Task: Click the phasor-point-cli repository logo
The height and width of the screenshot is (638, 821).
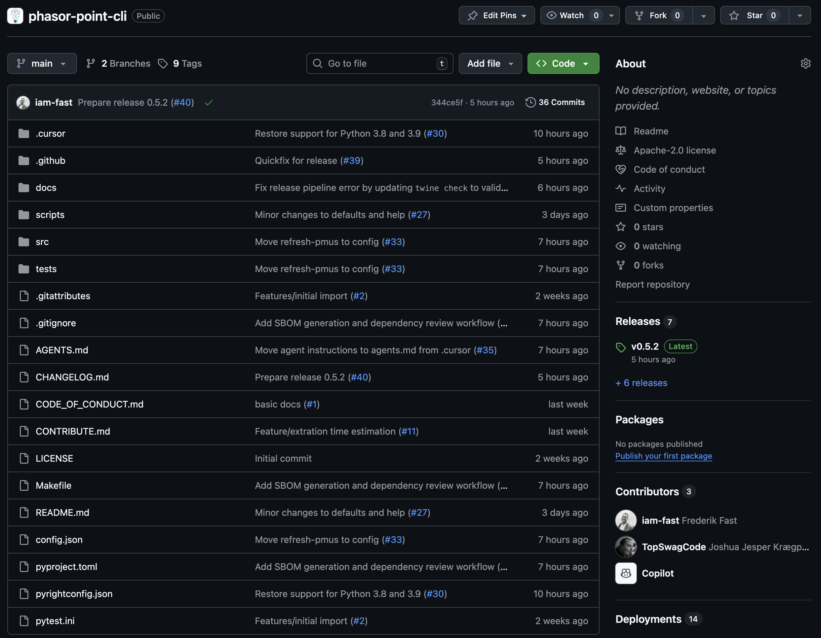Action: click(x=15, y=16)
